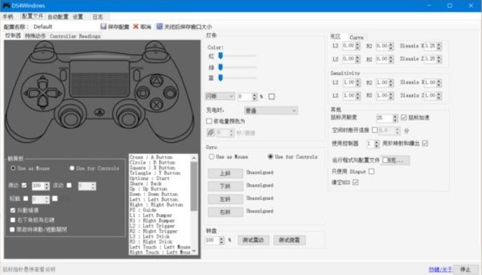
Task: Click the save profile floppy disk icon
Action: coord(103,27)
